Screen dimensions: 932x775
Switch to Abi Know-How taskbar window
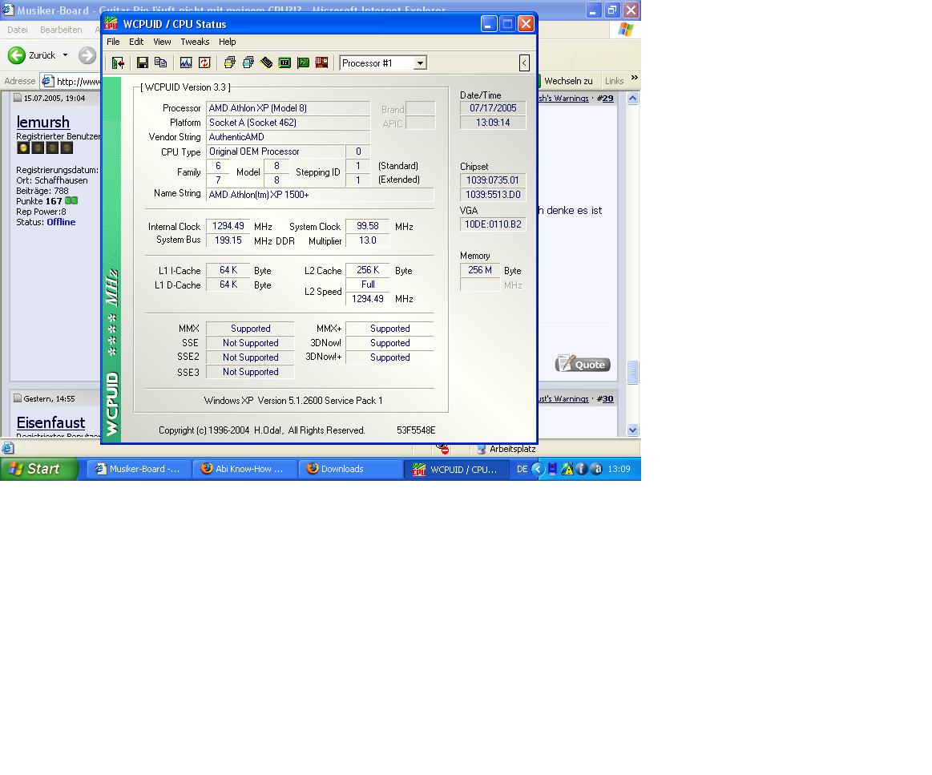[x=244, y=469]
